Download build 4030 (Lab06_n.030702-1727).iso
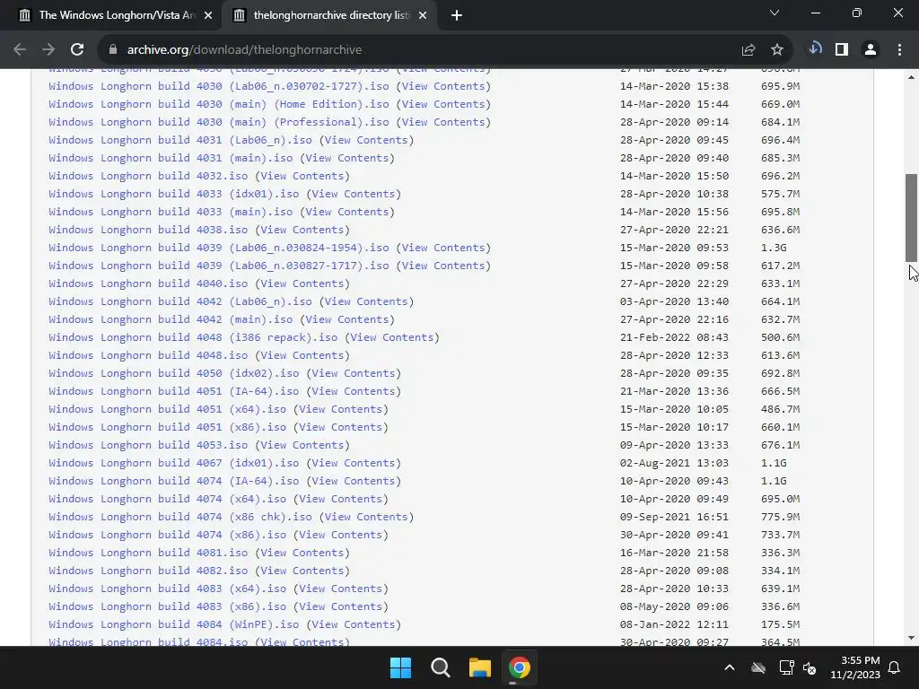The width and height of the screenshot is (919, 689). (x=219, y=86)
